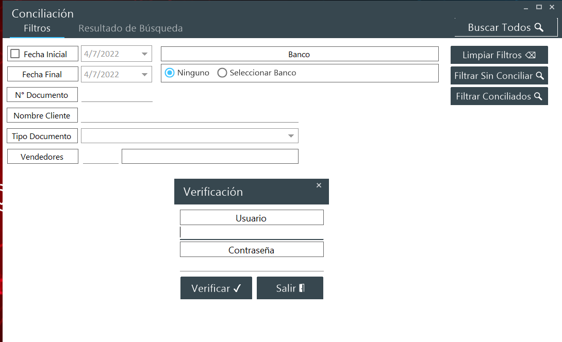Click the Filtrar Conciliados search icon
The image size is (562, 342).
538,96
